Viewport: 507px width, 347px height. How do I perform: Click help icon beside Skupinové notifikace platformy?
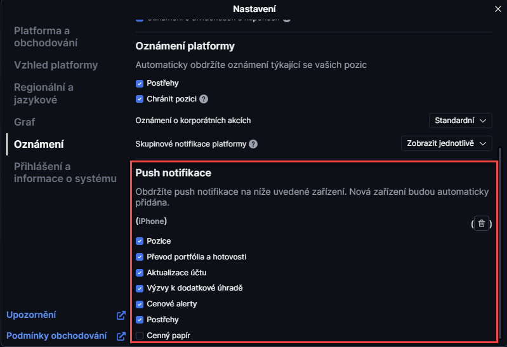pos(253,144)
